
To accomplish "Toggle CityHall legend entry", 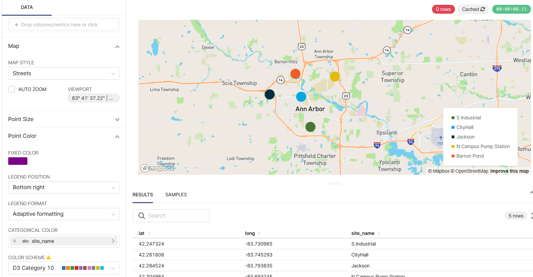I will [465, 127].
